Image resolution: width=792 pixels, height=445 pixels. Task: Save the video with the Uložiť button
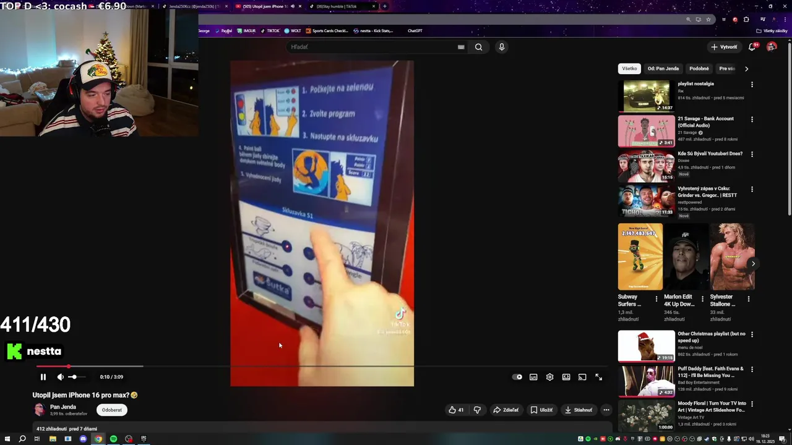541,410
